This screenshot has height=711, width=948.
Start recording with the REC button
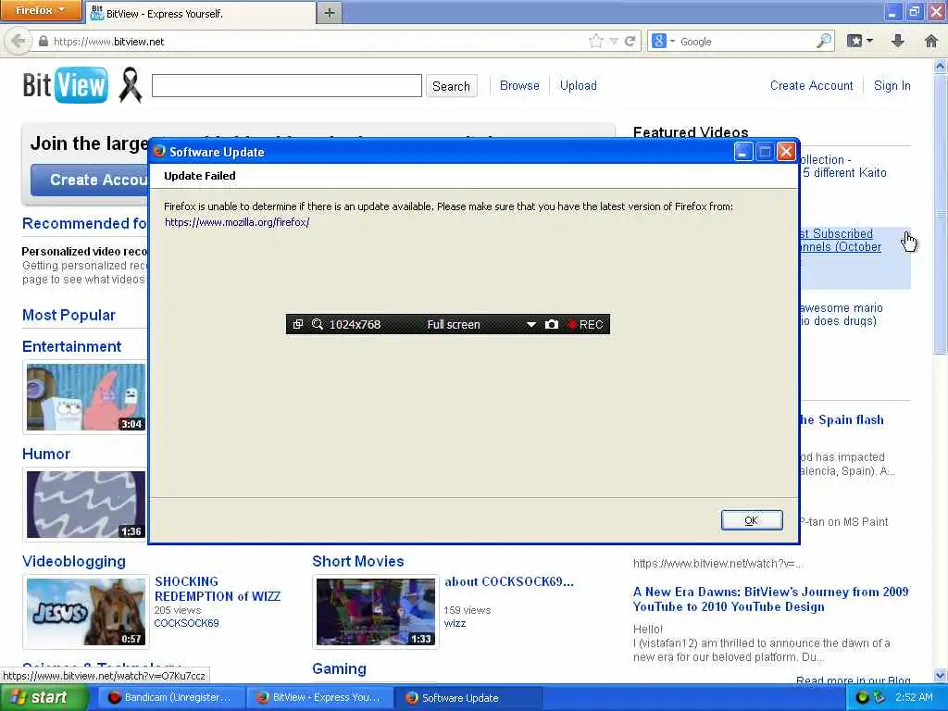click(x=585, y=325)
